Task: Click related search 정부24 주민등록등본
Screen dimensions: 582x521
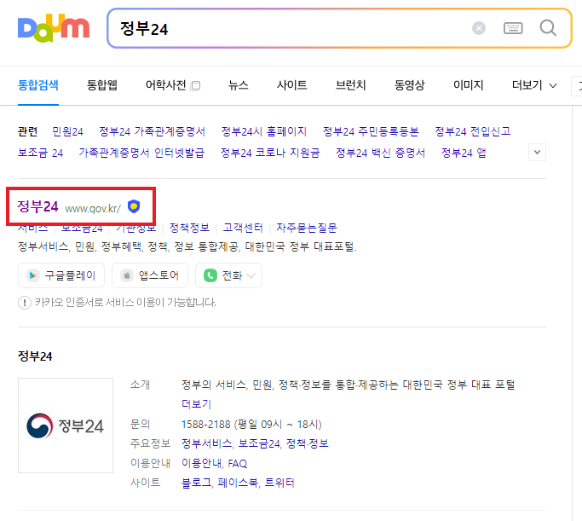Action: [371, 131]
